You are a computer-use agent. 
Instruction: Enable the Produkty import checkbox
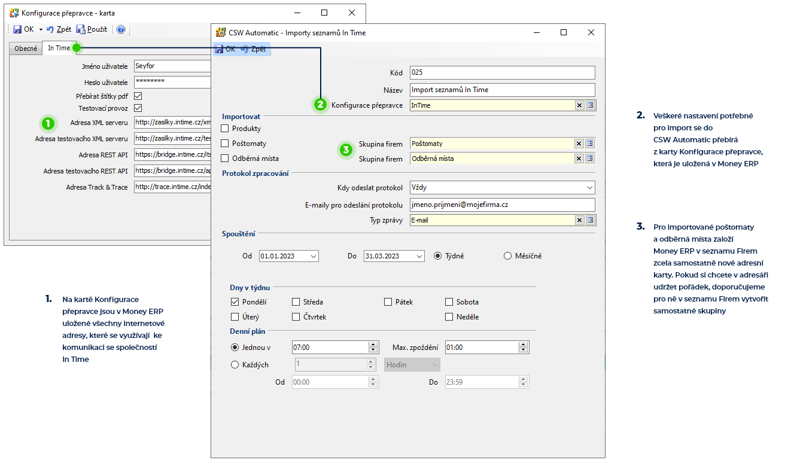coord(225,128)
